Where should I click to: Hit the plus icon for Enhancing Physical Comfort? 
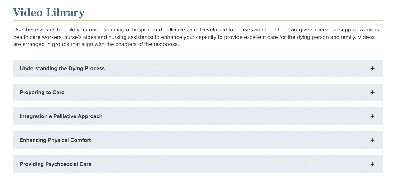coord(372,140)
